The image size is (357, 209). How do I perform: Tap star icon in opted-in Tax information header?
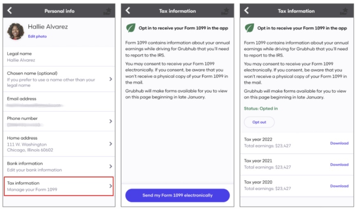[x=344, y=11]
